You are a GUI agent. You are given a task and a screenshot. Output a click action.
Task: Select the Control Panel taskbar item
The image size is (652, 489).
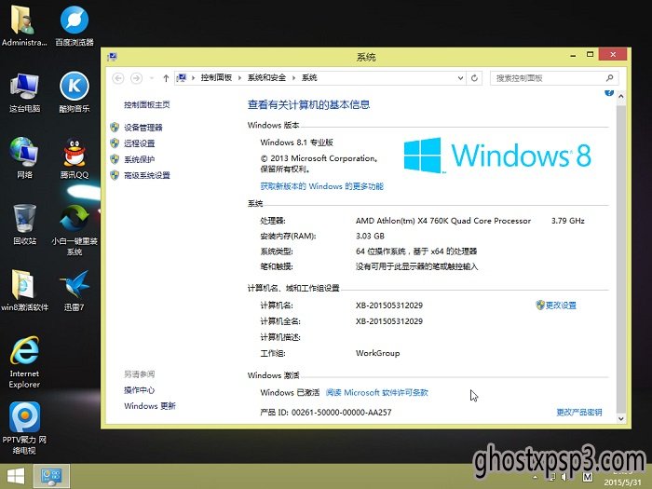pyautogui.click(x=51, y=477)
